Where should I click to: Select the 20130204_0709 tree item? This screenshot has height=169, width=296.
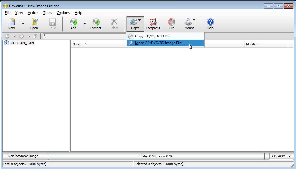point(22,43)
